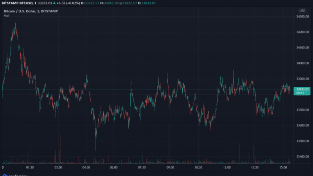Image resolution: width=313 pixels, height=176 pixels.
Task: Click the 13:30 time axis label
Action: (255, 168)
